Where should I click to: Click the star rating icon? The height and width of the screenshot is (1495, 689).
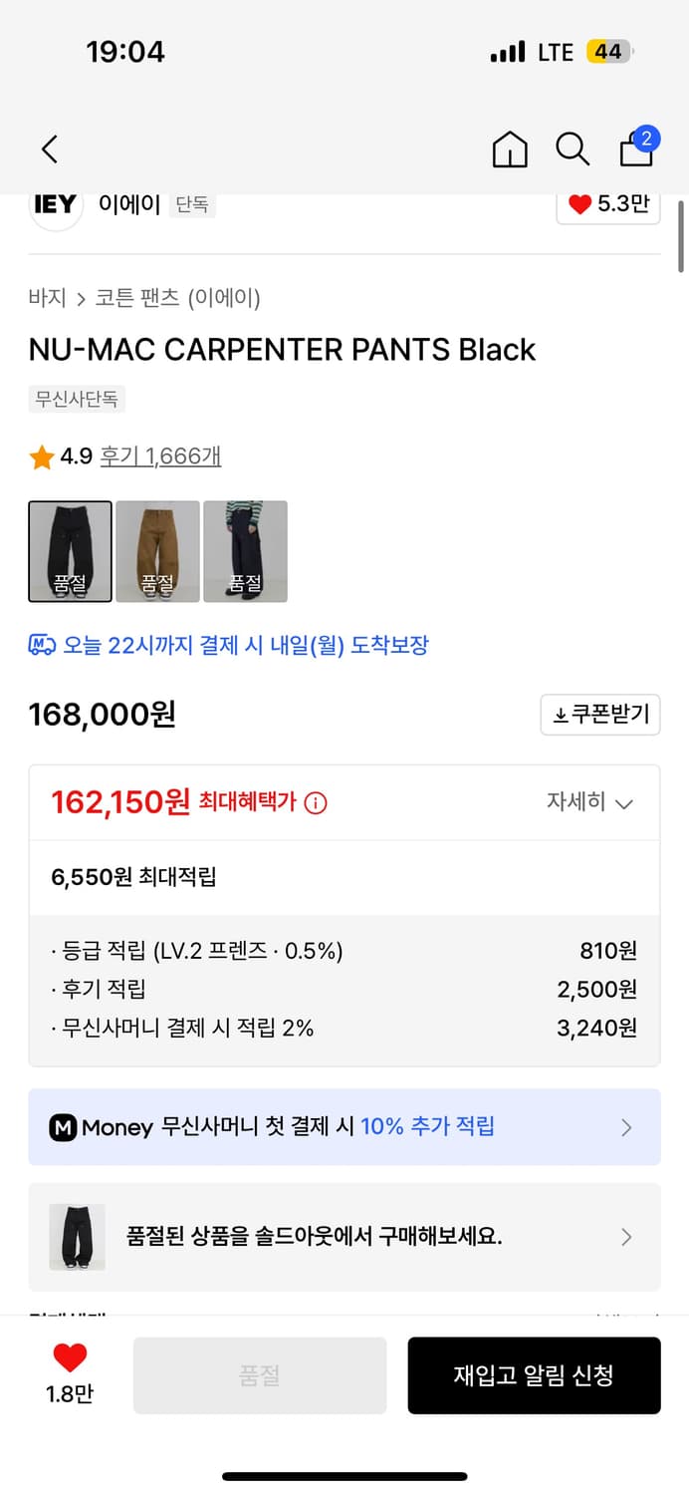coord(41,455)
